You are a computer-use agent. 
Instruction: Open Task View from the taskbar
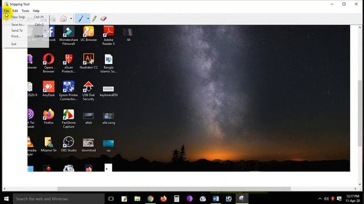click(111, 199)
